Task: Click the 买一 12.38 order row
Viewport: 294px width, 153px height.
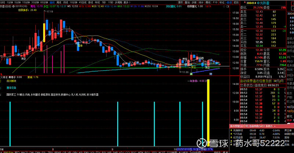Action: 263,31
